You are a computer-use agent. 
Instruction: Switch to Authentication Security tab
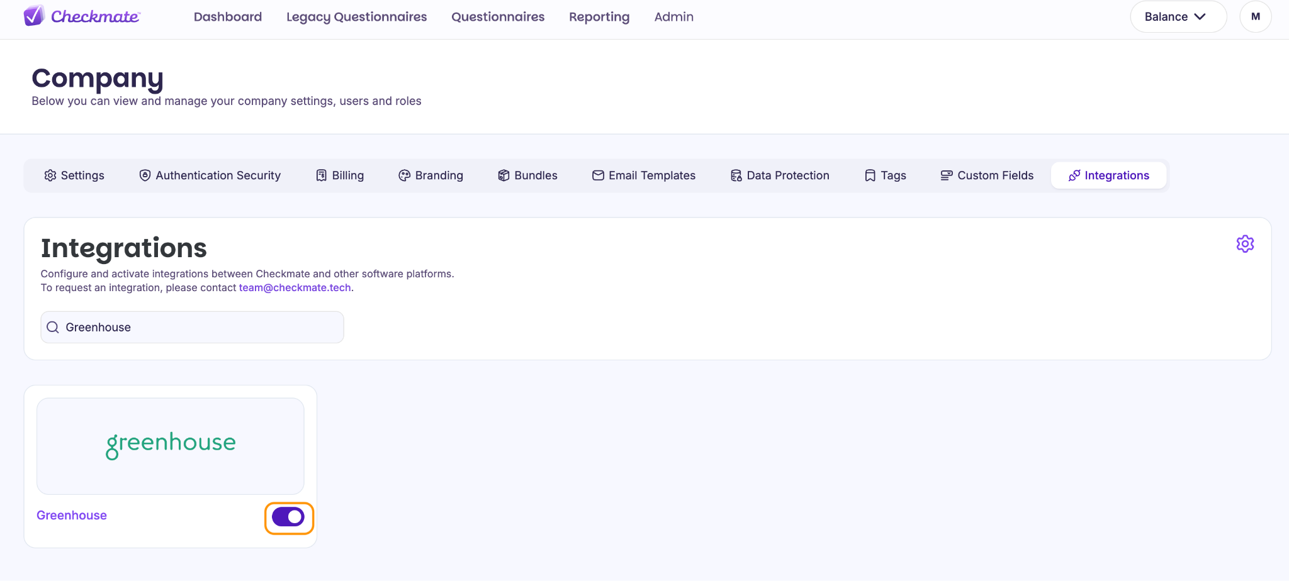pyautogui.click(x=210, y=175)
